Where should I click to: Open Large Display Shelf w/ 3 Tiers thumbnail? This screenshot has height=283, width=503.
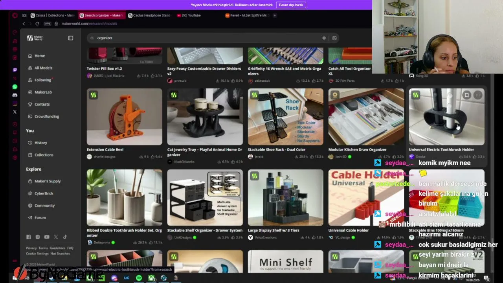point(286,198)
